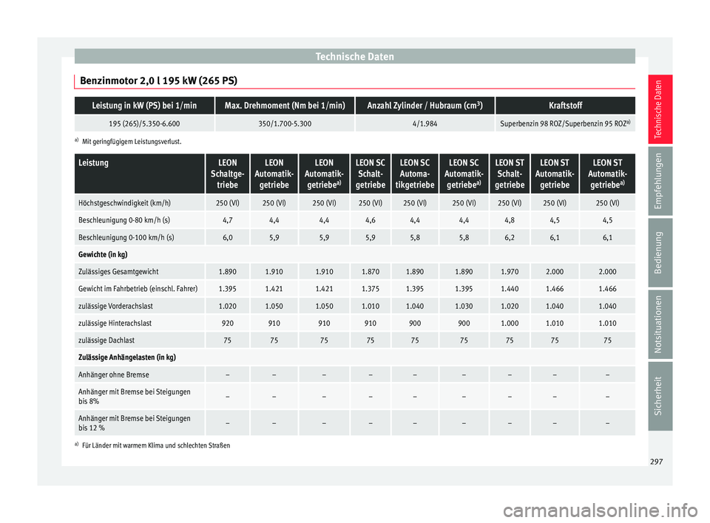
Task: Click the Anhänger mit Bremse bis 8% label
Action: click(x=135, y=397)
